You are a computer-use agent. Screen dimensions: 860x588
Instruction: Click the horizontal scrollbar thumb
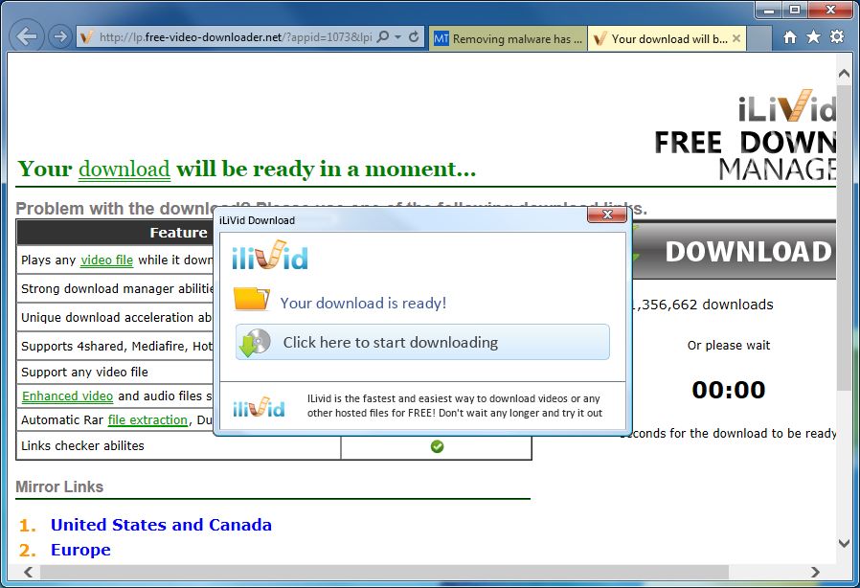(x=384, y=572)
